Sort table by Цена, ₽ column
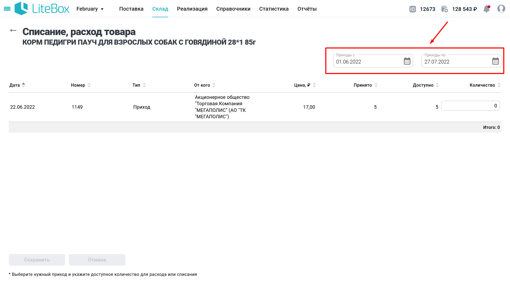This screenshot has height=287, width=510. pos(305,85)
